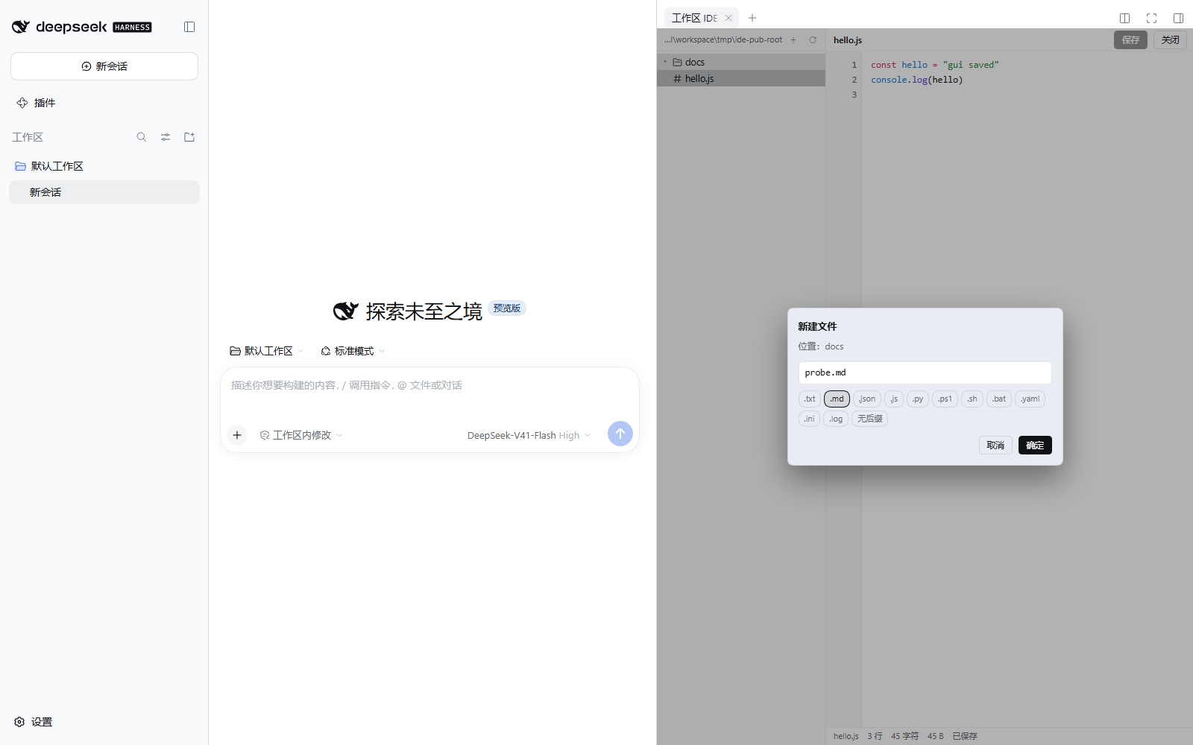Click deepseek logo in sidebar header

click(82, 27)
